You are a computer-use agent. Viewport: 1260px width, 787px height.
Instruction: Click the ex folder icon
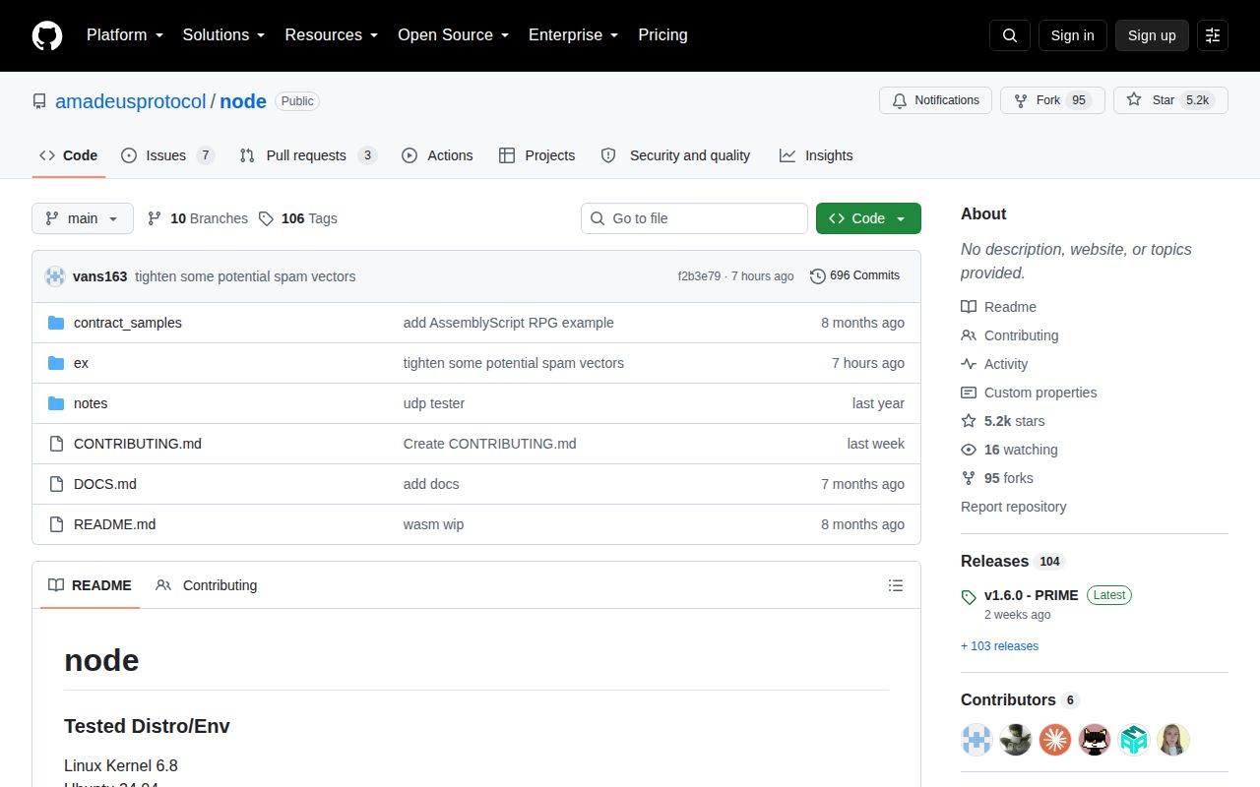click(56, 363)
